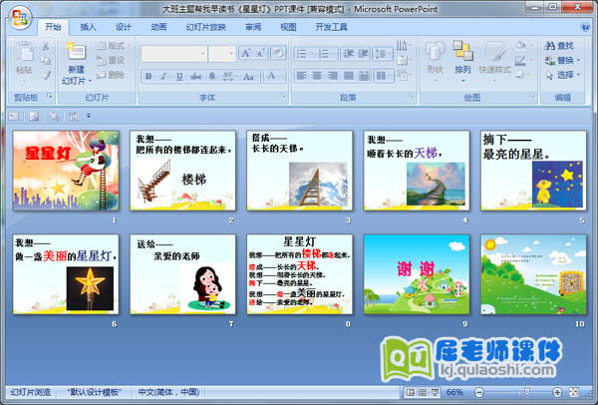Viewport: 598px width, 405px height.
Task: Switch to Slide Sorter view status icon
Action: [423, 392]
